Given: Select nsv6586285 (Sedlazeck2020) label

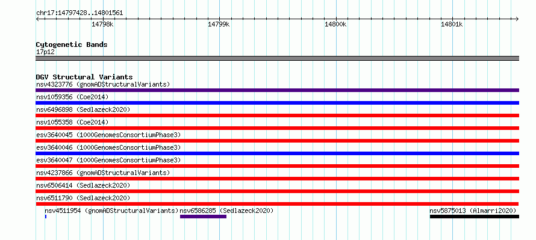Looking at the screenshot, I should (x=226, y=211).
